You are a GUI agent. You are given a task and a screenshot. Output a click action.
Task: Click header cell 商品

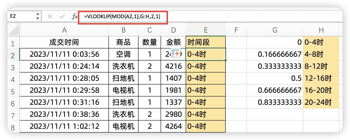[x=124, y=42]
